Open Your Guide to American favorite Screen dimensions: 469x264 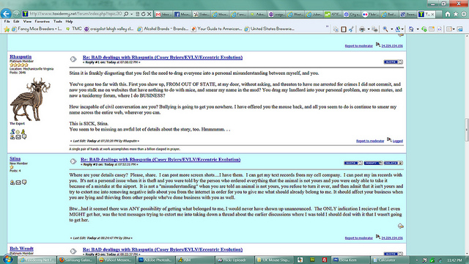click(217, 29)
